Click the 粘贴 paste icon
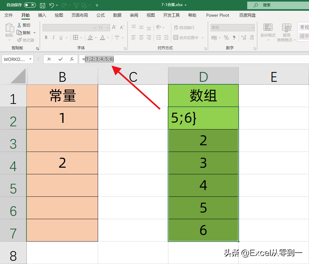The height and width of the screenshot is (264, 309). click(x=9, y=27)
